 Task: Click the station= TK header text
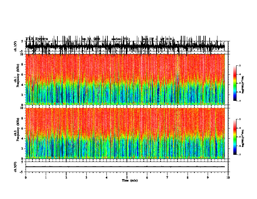[x=120, y=39]
